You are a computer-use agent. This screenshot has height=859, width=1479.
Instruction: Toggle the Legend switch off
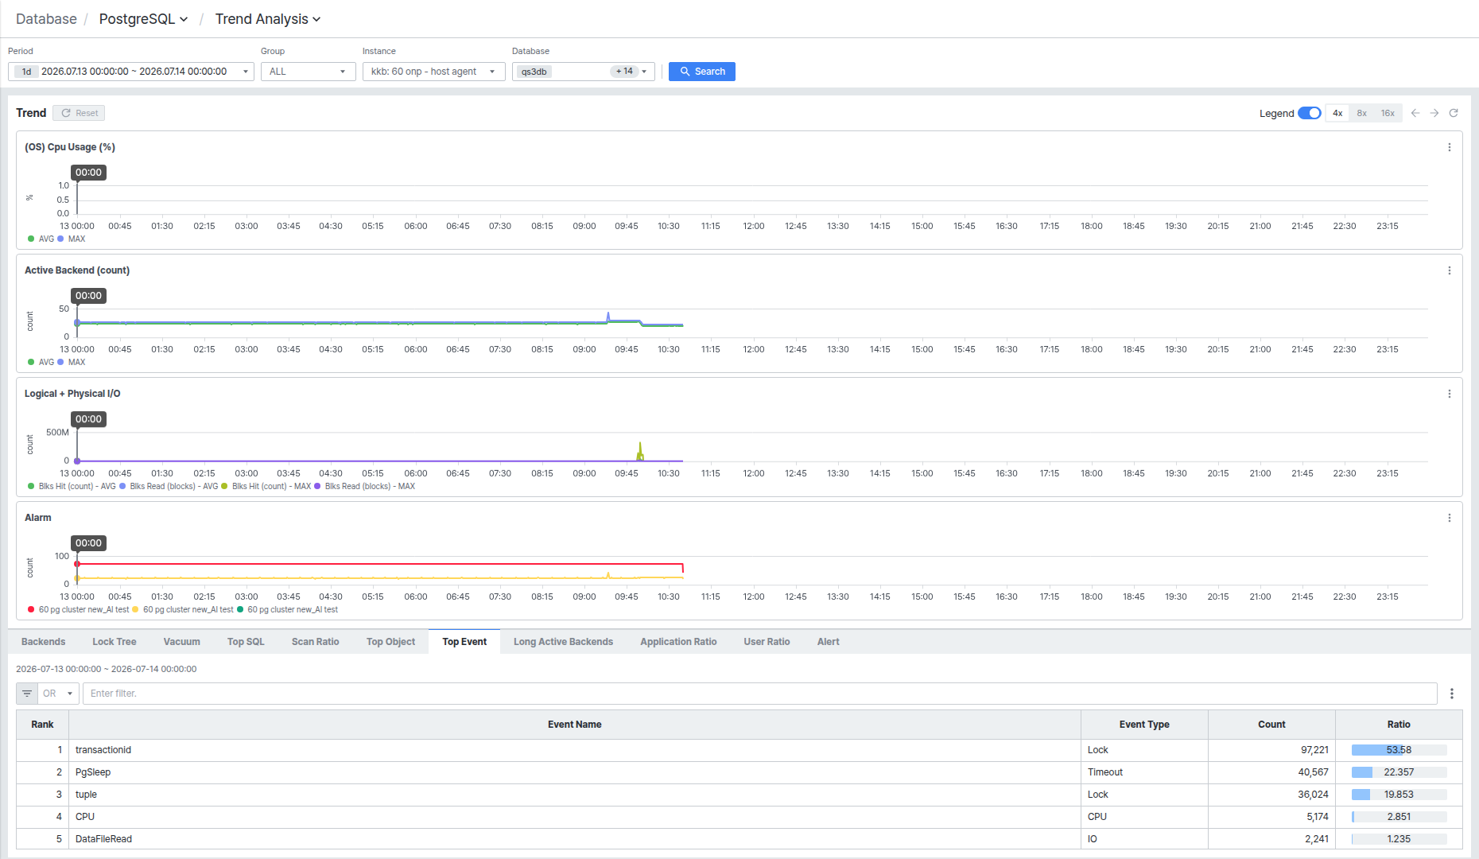tap(1310, 113)
